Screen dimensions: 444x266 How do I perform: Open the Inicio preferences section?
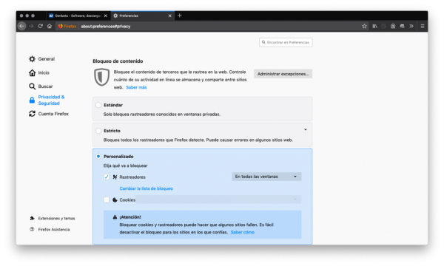tap(44, 72)
